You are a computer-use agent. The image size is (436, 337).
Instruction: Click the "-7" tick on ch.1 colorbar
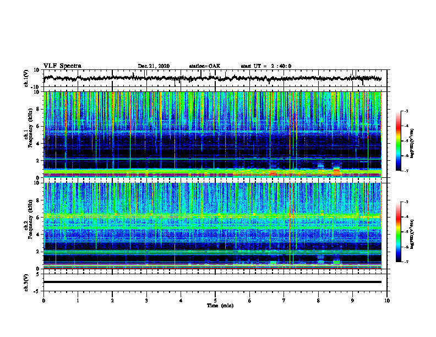[406, 171]
